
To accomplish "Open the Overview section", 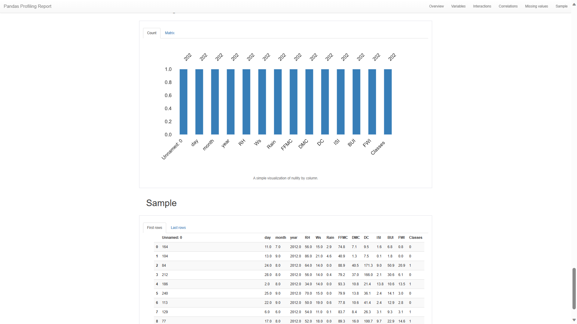I will click(436, 6).
